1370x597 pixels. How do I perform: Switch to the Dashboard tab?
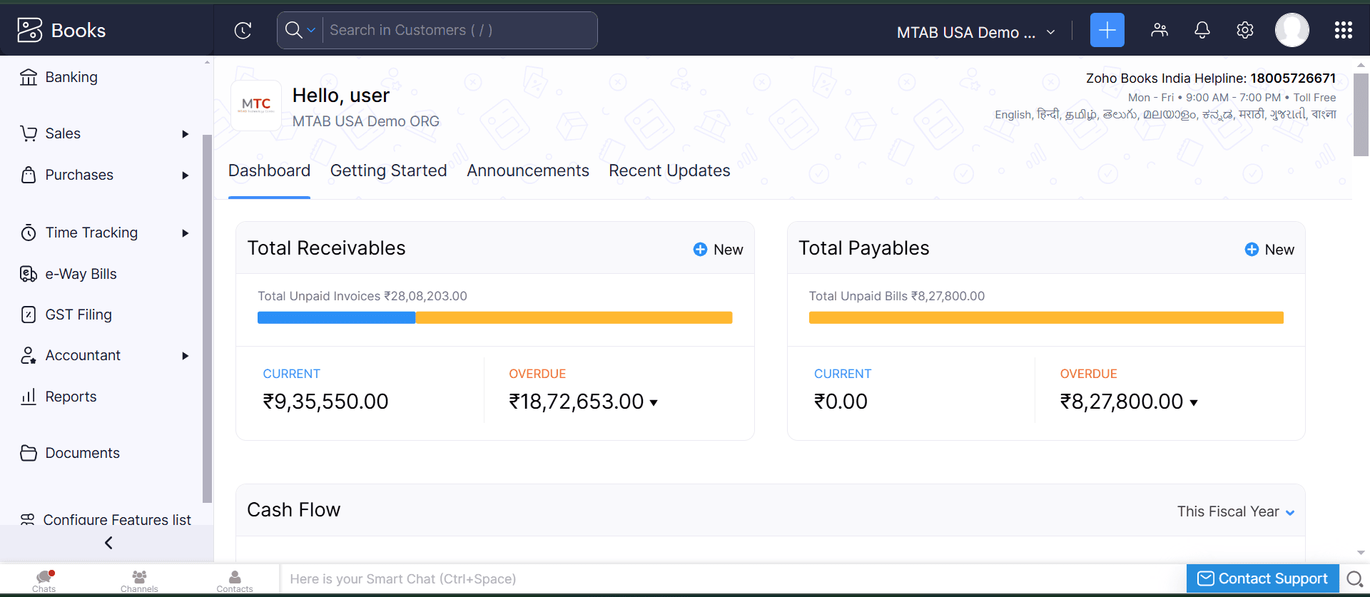[269, 170]
